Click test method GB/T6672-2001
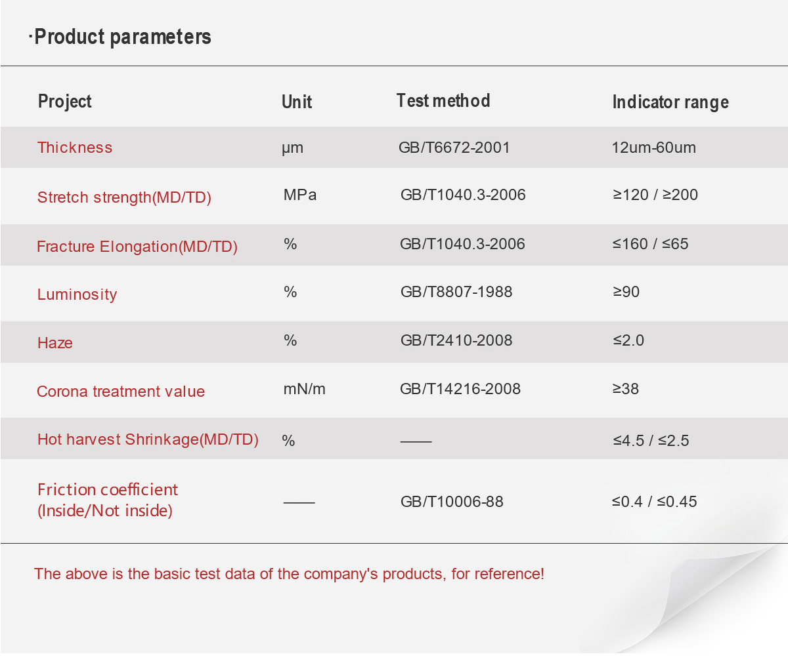The width and height of the screenshot is (788, 667). (454, 148)
